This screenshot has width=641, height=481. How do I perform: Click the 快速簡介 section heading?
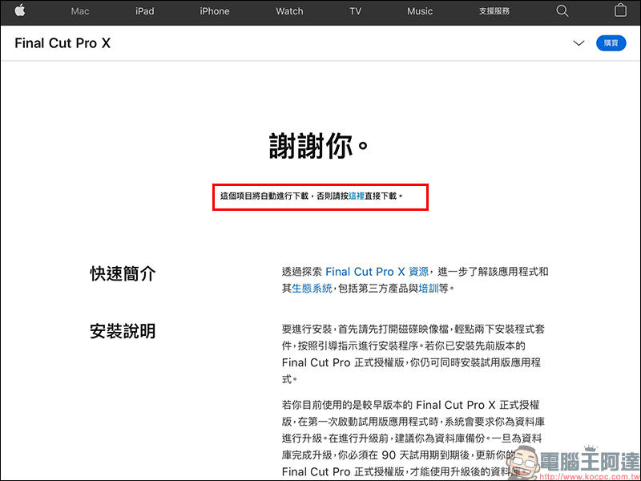(x=123, y=273)
